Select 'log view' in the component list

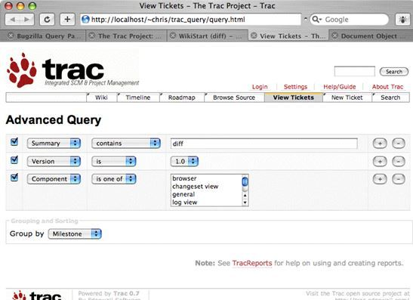(x=206, y=203)
